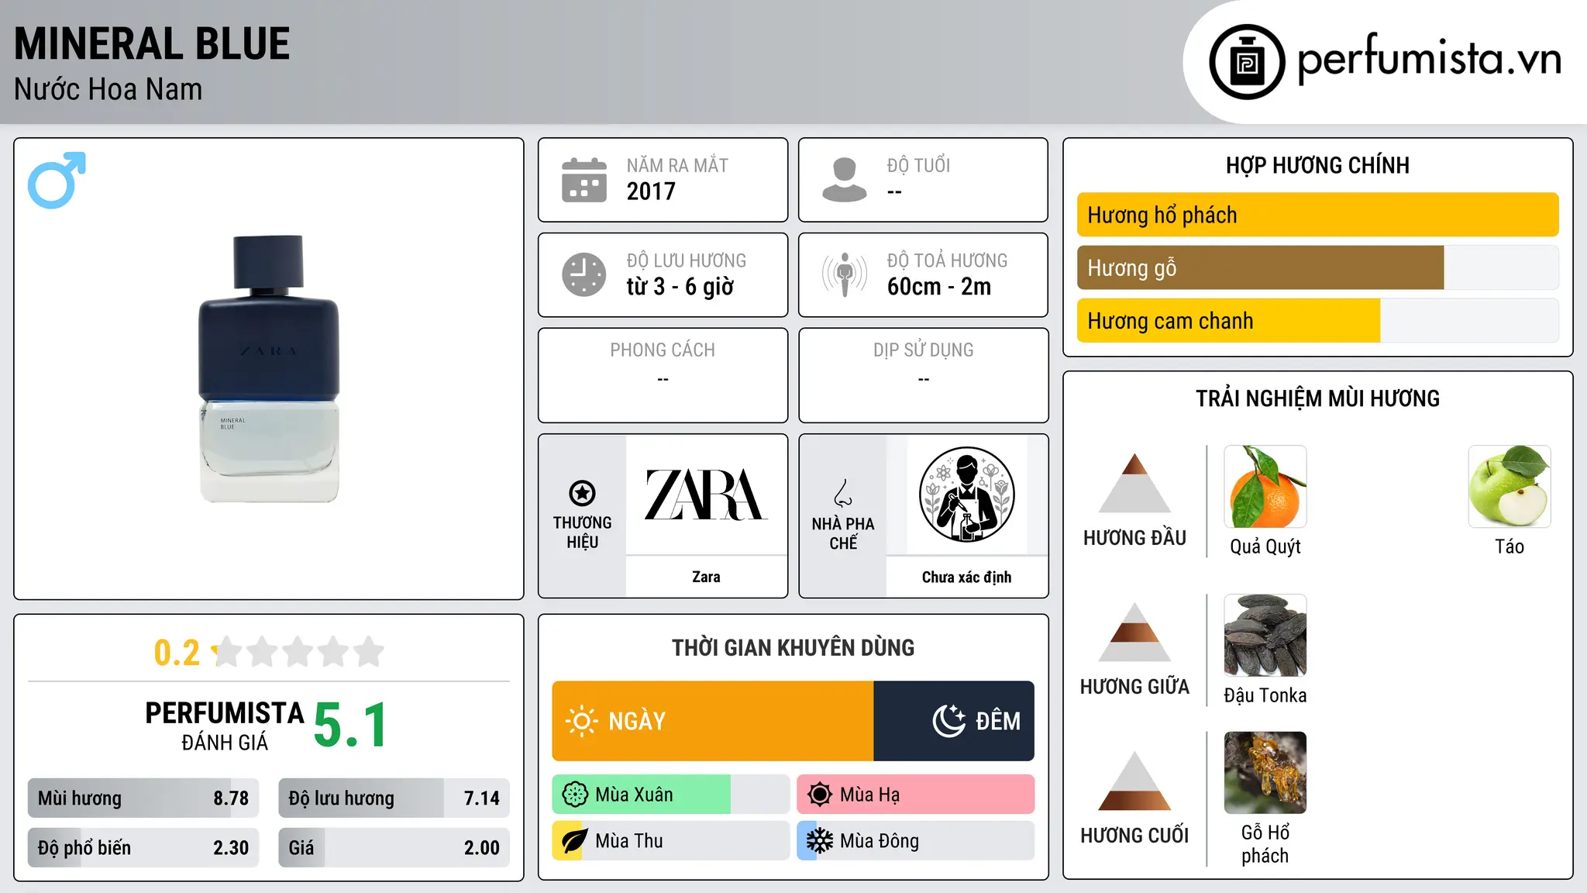Click the Hương đầu label
This screenshot has height=893, width=1587.
[1135, 538]
